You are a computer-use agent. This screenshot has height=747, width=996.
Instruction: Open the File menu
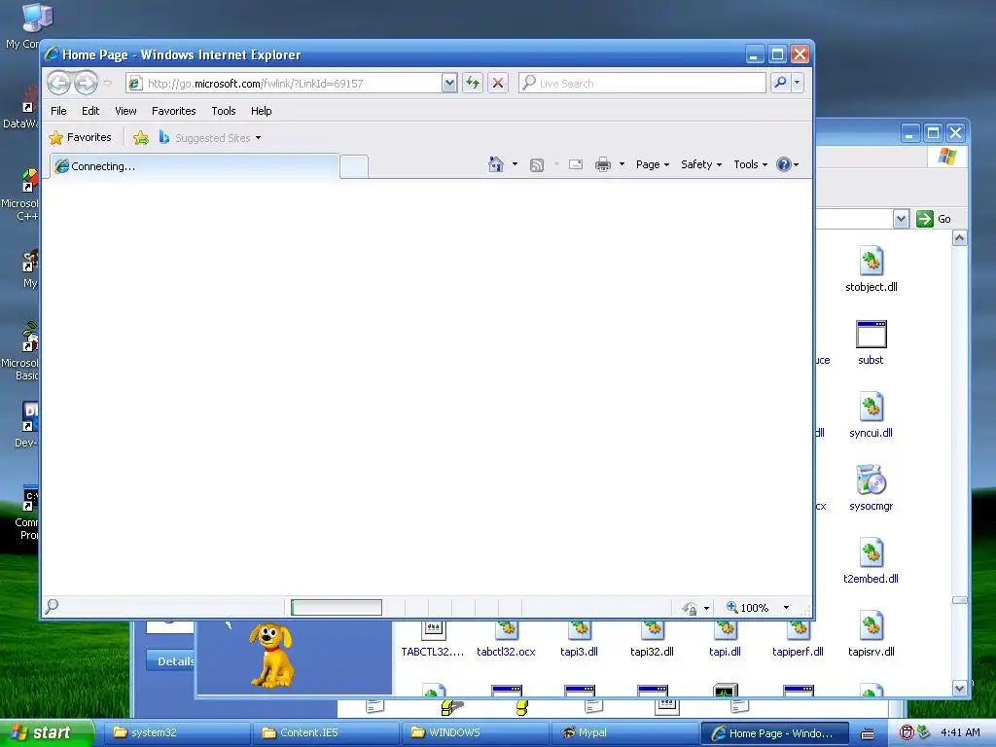pos(58,111)
